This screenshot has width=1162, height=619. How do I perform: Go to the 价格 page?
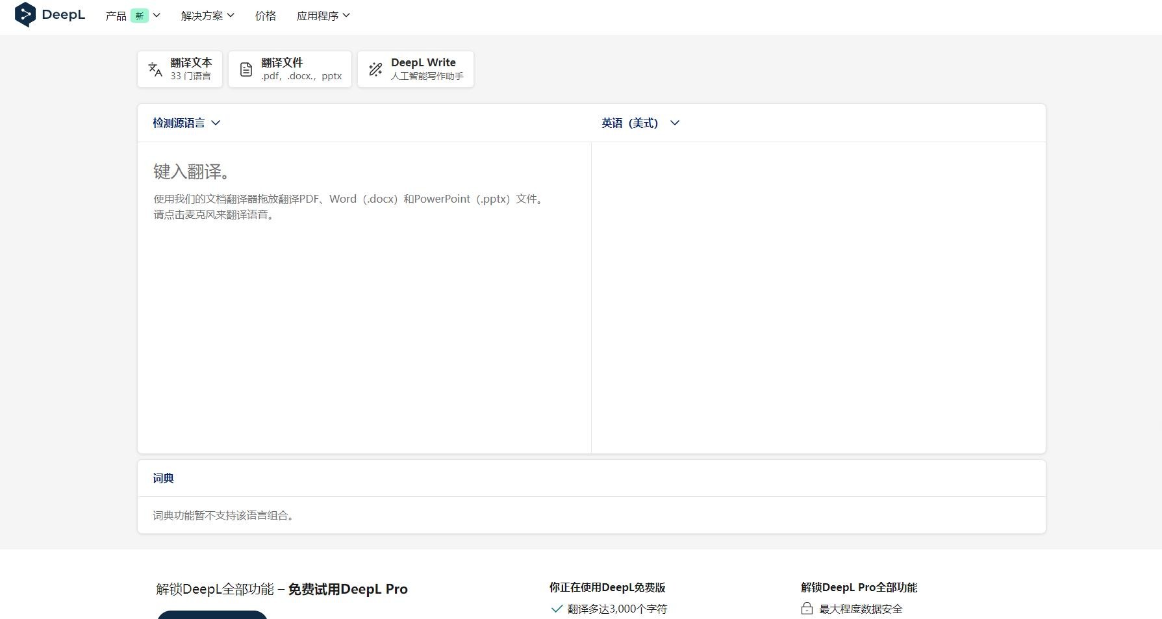[x=266, y=16]
